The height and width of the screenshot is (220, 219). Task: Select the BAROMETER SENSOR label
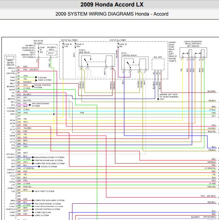coord(10,63)
